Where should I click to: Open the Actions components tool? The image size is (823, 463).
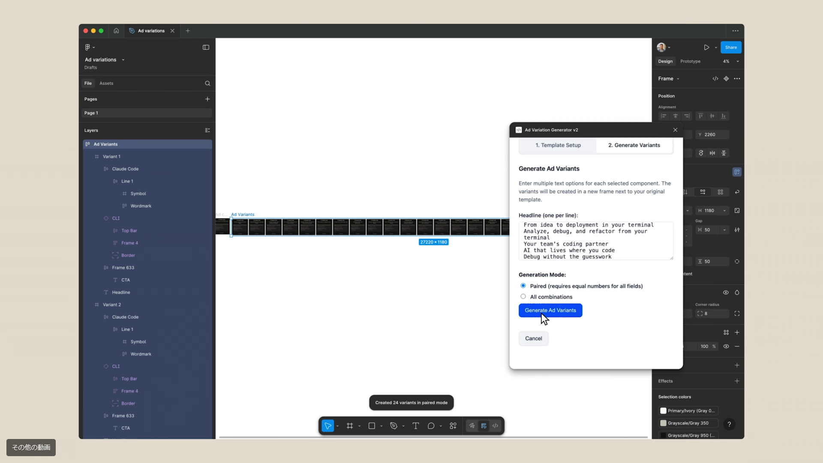tap(453, 426)
